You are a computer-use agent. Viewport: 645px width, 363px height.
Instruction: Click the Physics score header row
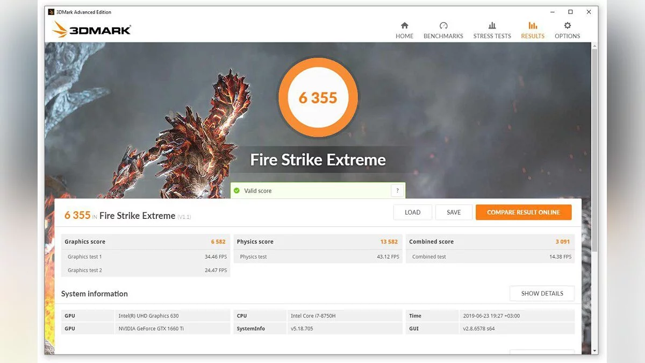pyautogui.click(x=318, y=242)
